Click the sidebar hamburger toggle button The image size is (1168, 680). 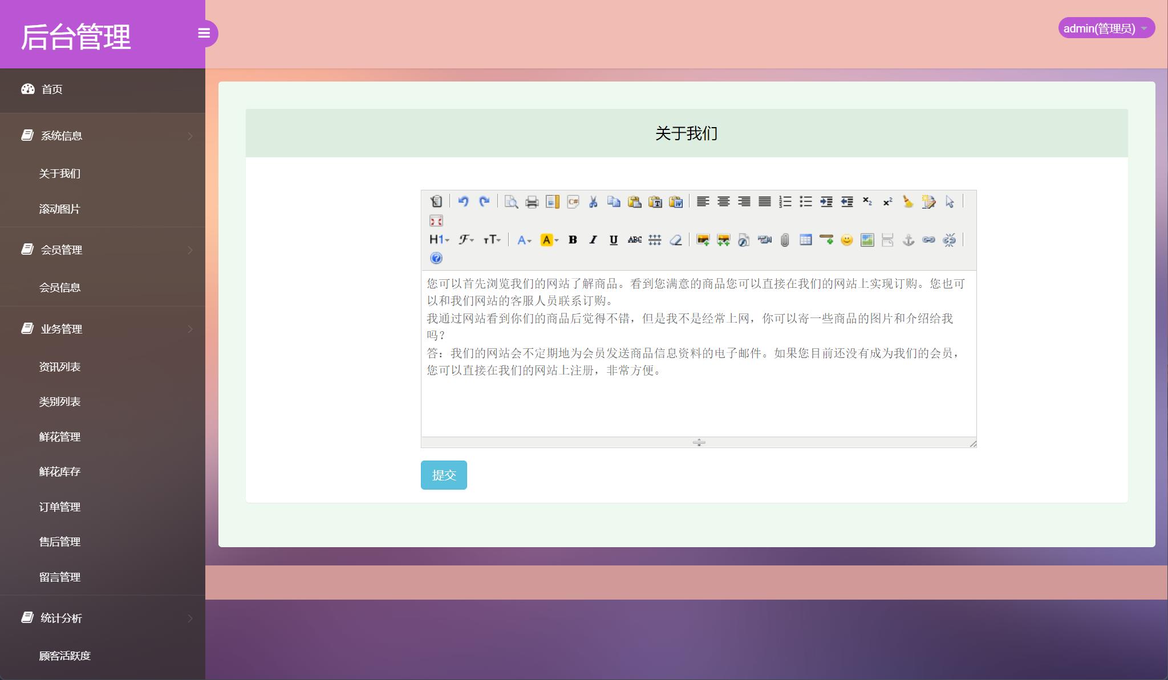click(204, 33)
